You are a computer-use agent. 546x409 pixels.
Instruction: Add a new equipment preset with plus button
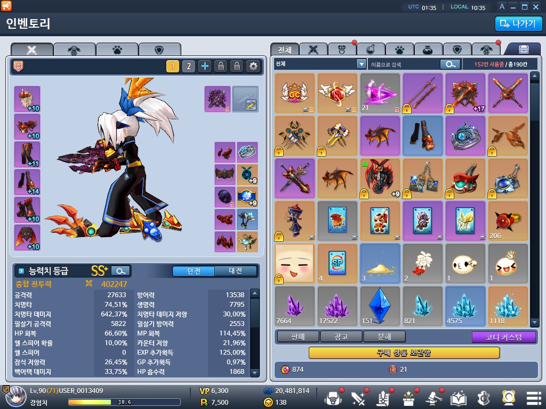(x=205, y=66)
